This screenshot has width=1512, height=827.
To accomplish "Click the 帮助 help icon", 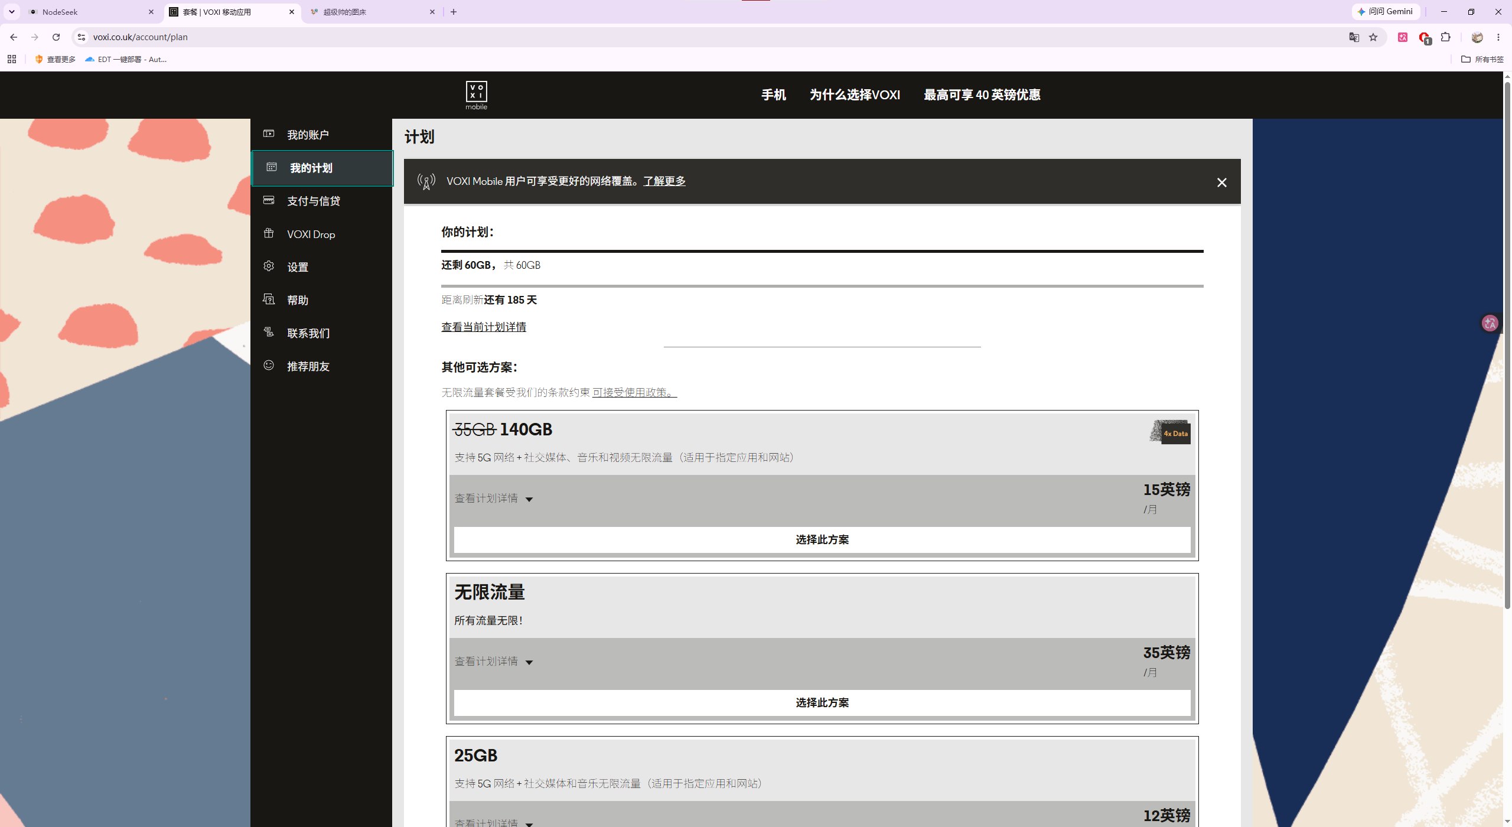I will point(269,299).
